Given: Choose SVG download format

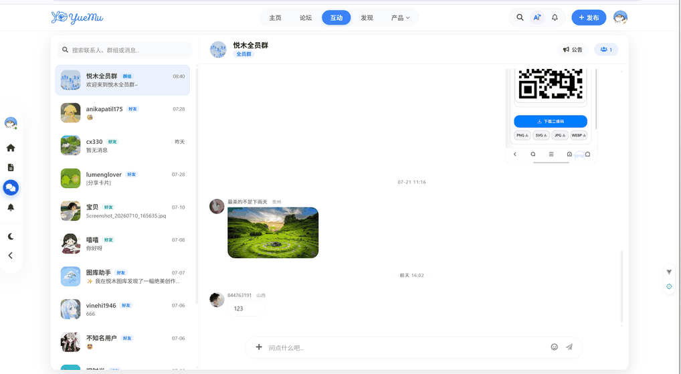Looking at the screenshot, I should point(541,135).
